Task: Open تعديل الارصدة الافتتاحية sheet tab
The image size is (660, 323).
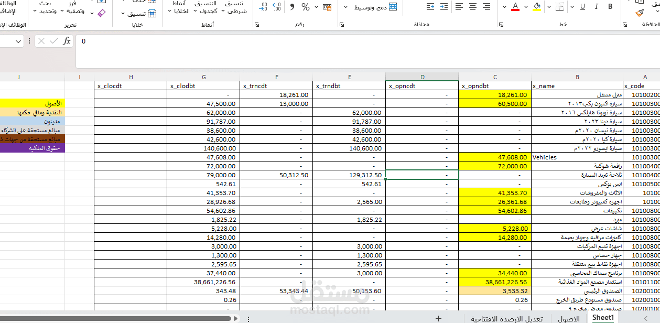Action: point(506,318)
